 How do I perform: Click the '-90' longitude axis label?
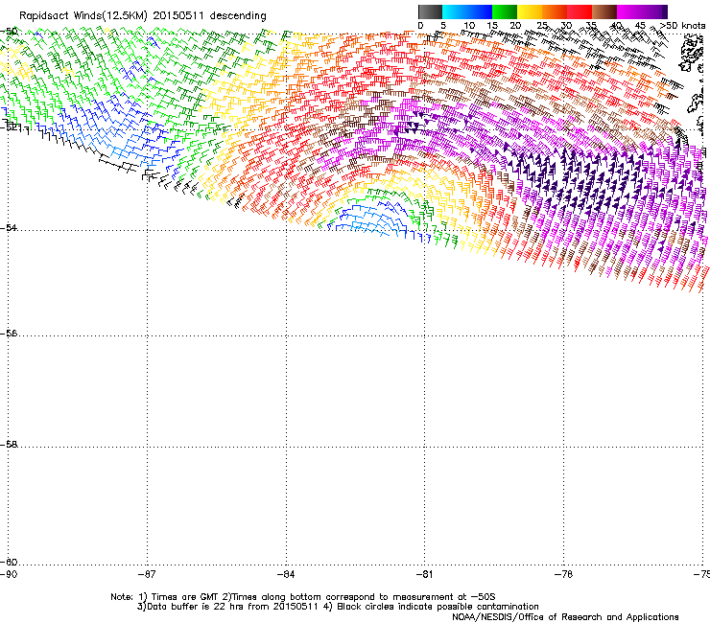click(9, 574)
